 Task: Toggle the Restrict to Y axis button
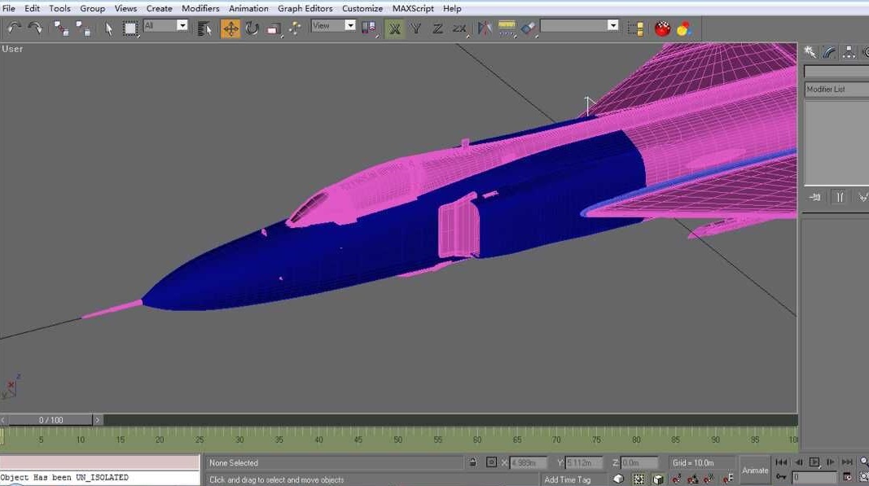415,28
